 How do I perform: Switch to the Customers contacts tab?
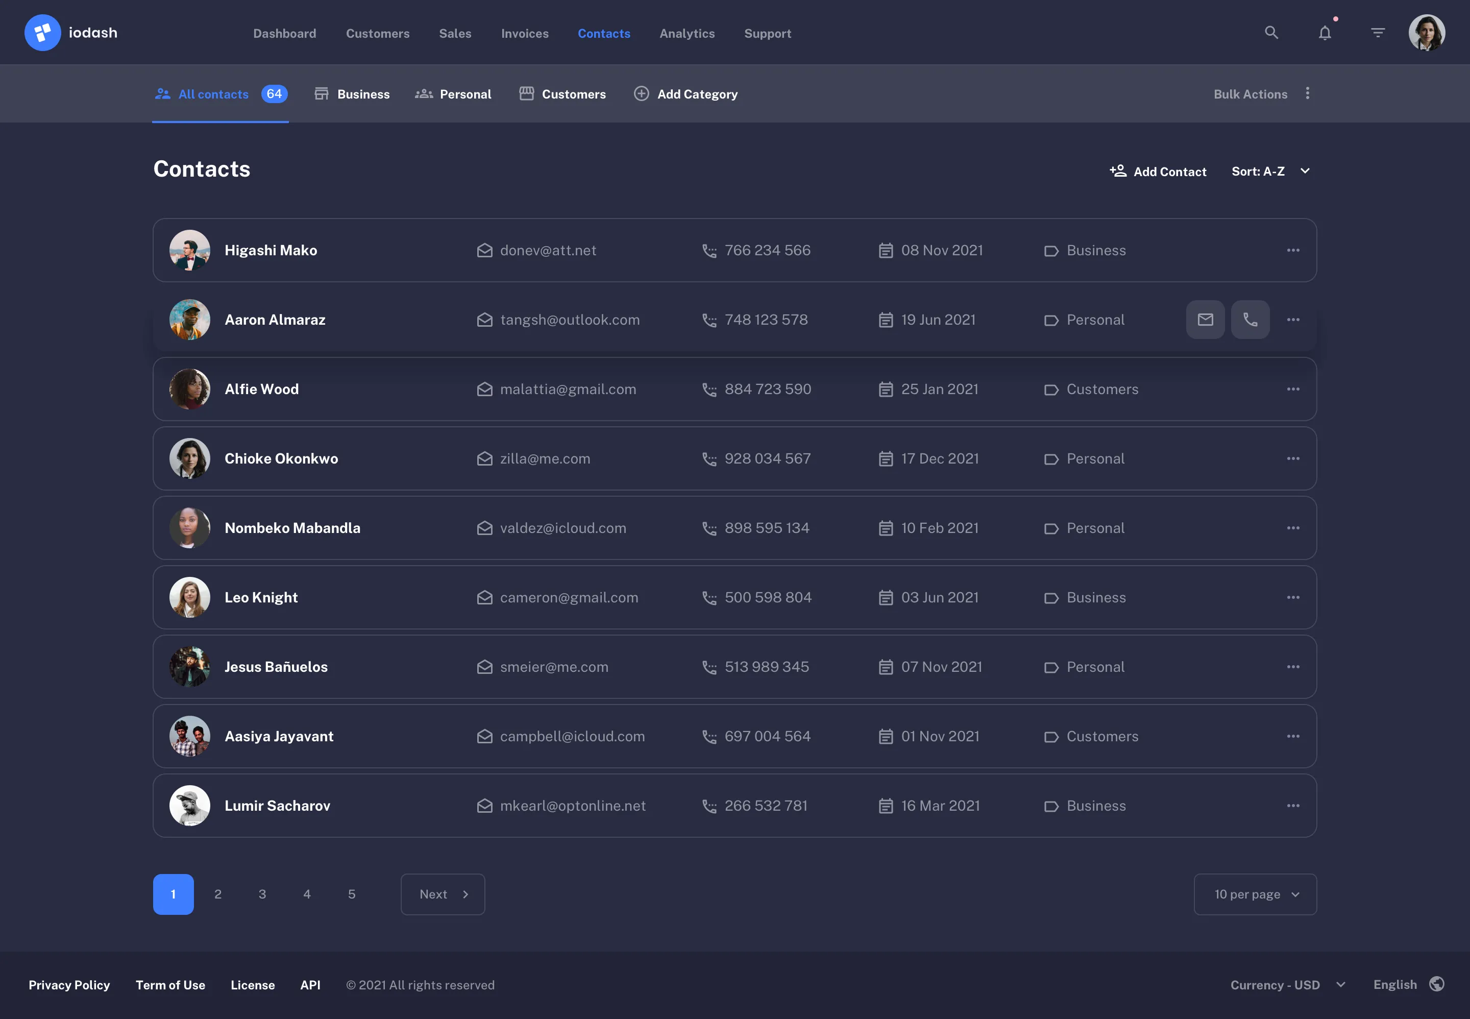[562, 94]
